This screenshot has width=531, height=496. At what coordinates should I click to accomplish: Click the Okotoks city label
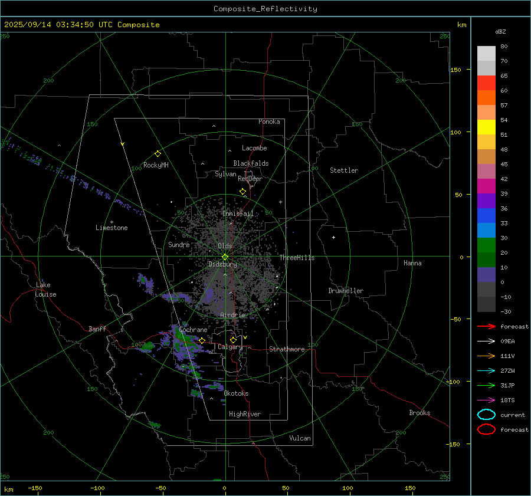pos(236,393)
